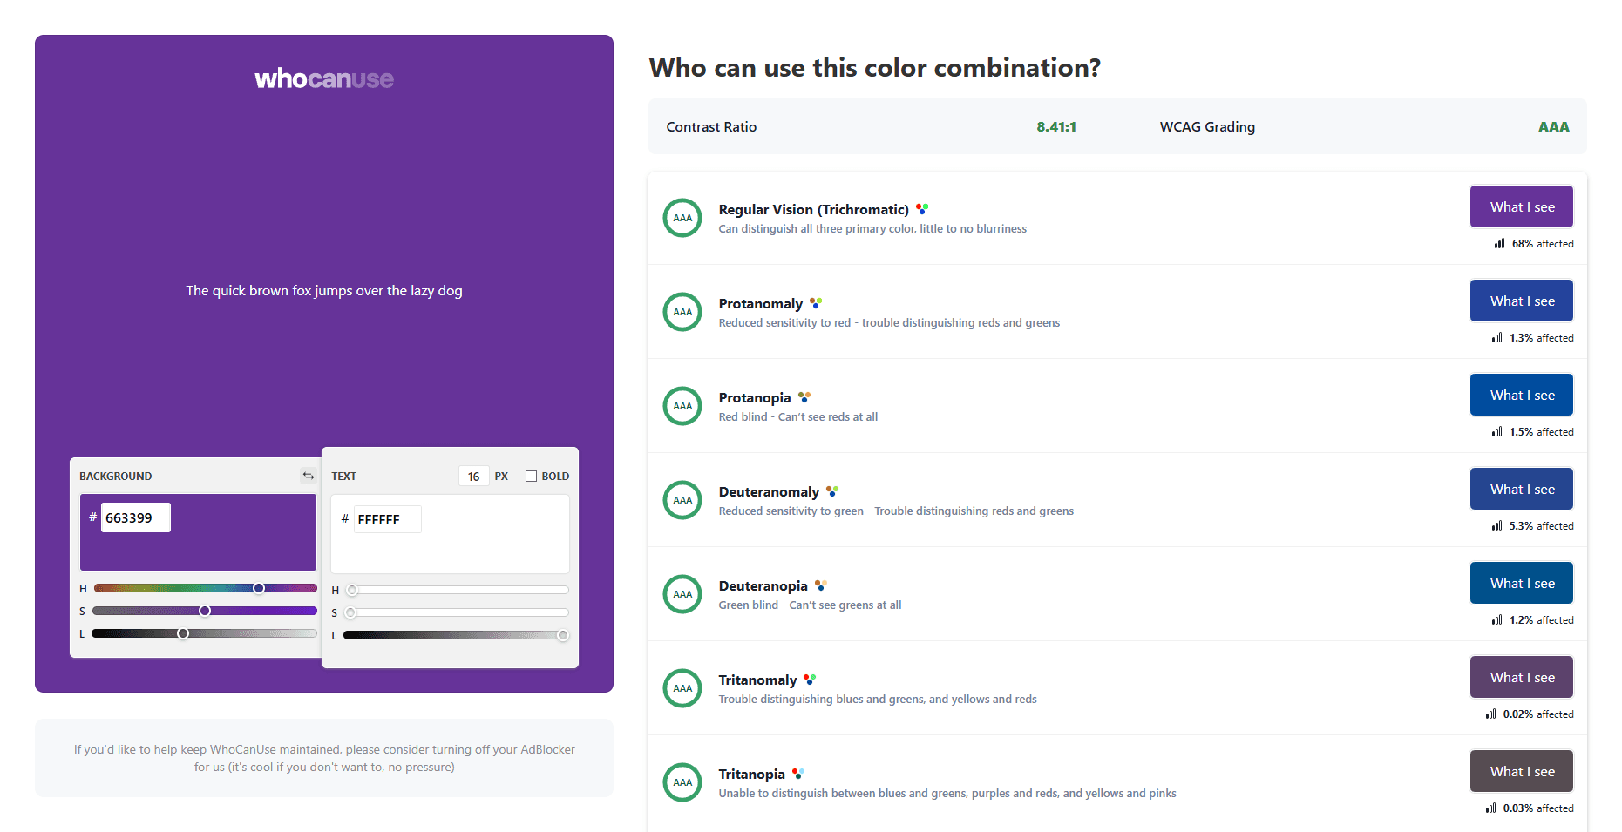
Task: Click the text hex color field
Action: (x=387, y=520)
